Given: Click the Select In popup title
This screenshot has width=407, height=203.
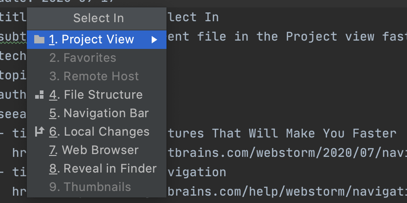Looking at the screenshot, I should 98,18.
